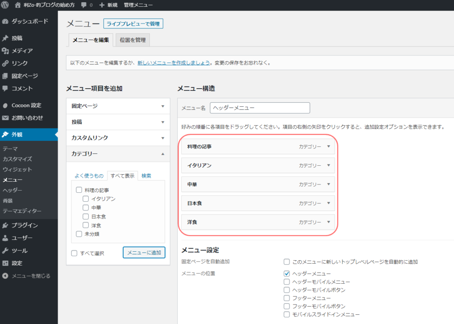Switch to the 位置を管理 tab
The image size is (454, 324).
point(133,40)
